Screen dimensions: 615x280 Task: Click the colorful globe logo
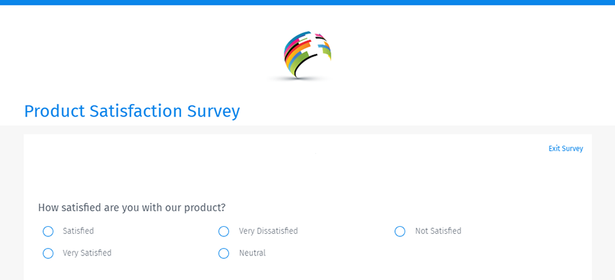click(307, 53)
